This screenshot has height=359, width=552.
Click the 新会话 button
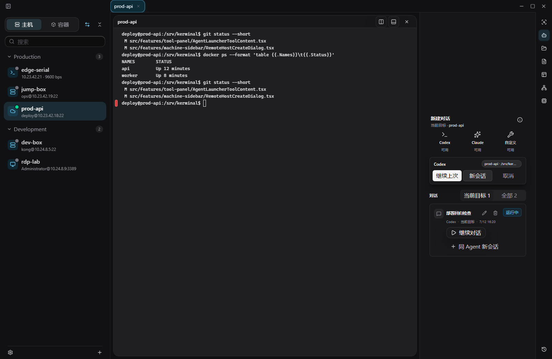pyautogui.click(x=477, y=176)
